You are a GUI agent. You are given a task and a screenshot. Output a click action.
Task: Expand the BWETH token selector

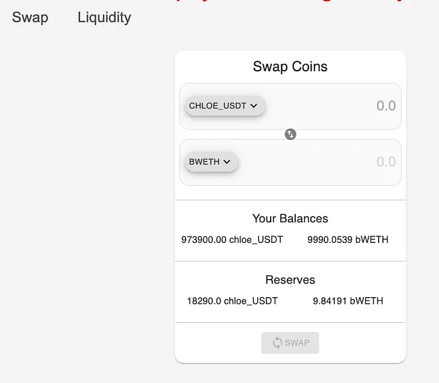click(210, 162)
